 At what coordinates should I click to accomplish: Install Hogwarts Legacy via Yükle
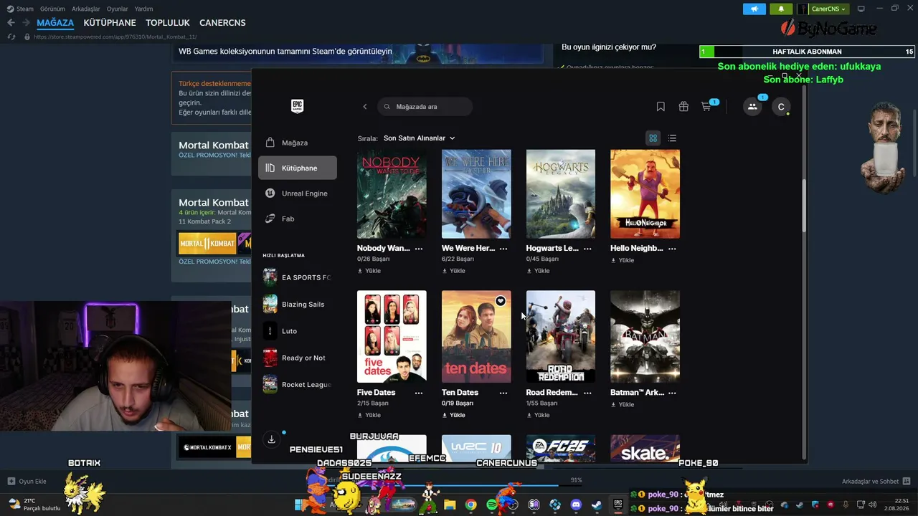[539, 271]
